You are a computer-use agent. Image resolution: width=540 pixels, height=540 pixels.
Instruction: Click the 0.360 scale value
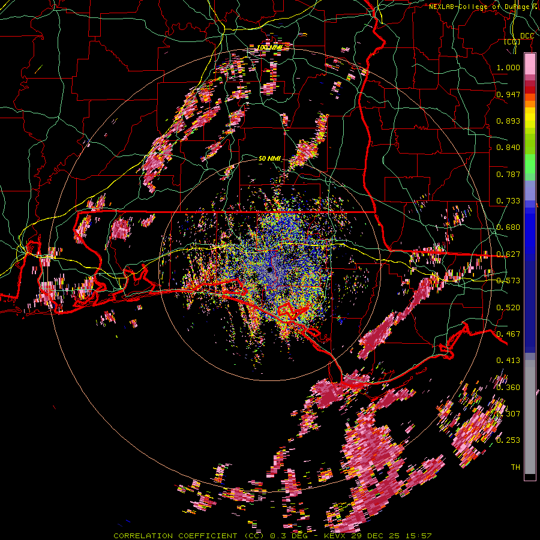pos(508,388)
